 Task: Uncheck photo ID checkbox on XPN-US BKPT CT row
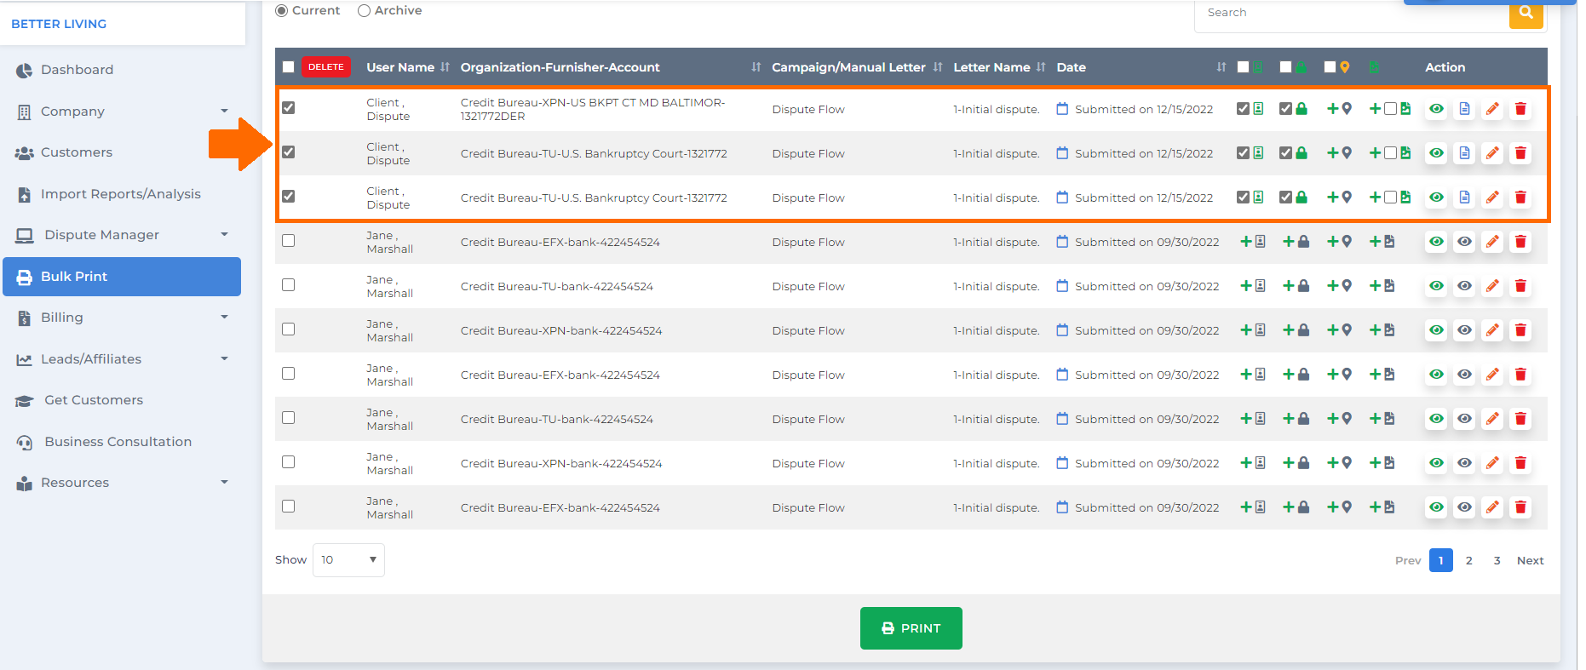[x=1243, y=109]
